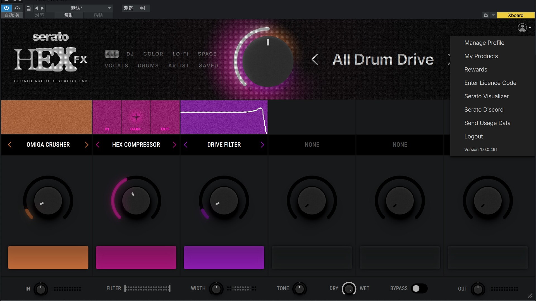The width and height of the screenshot is (536, 301).
Task: Toggle the purple Drive Filter slot button
Action: (224, 258)
